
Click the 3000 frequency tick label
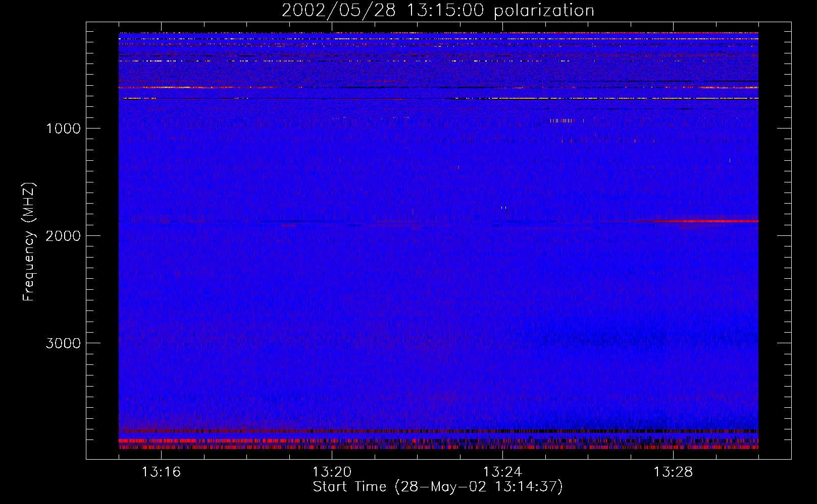pos(63,343)
